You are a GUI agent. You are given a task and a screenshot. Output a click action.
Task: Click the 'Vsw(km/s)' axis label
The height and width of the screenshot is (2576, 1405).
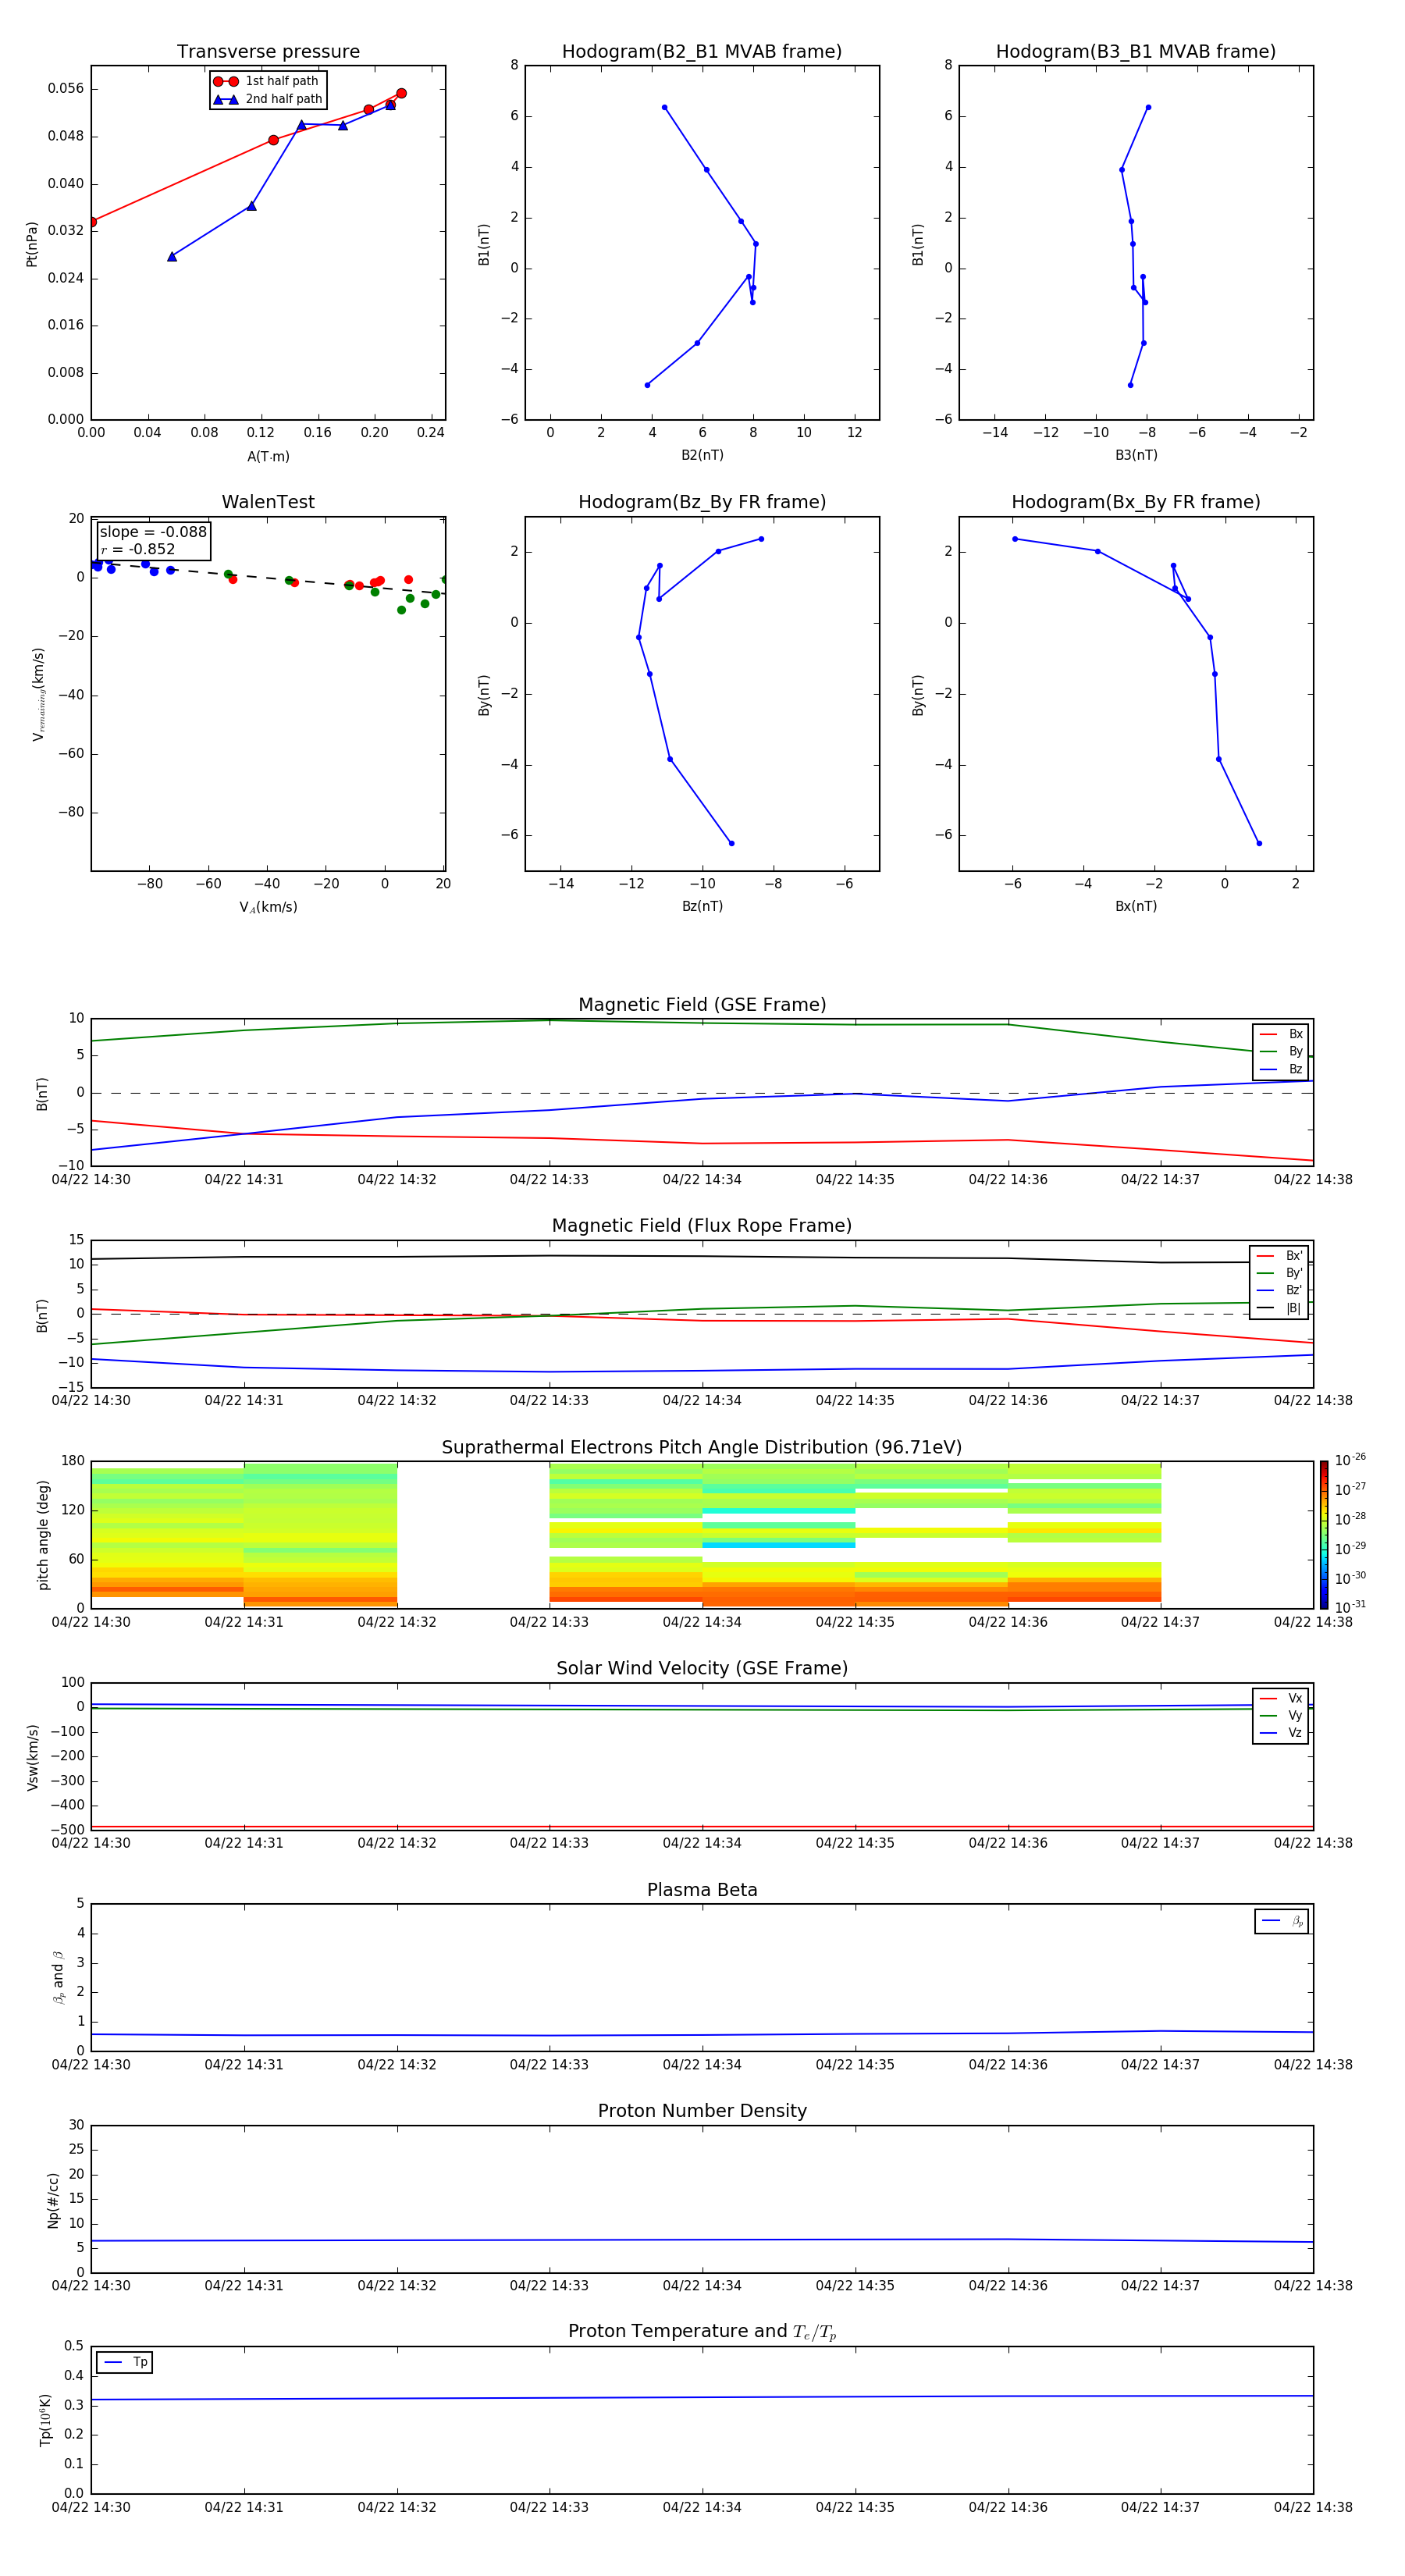coord(33,1757)
